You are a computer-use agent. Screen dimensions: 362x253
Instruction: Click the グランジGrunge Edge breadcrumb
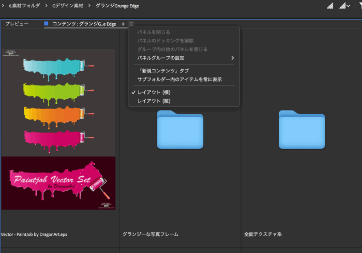[117, 6]
